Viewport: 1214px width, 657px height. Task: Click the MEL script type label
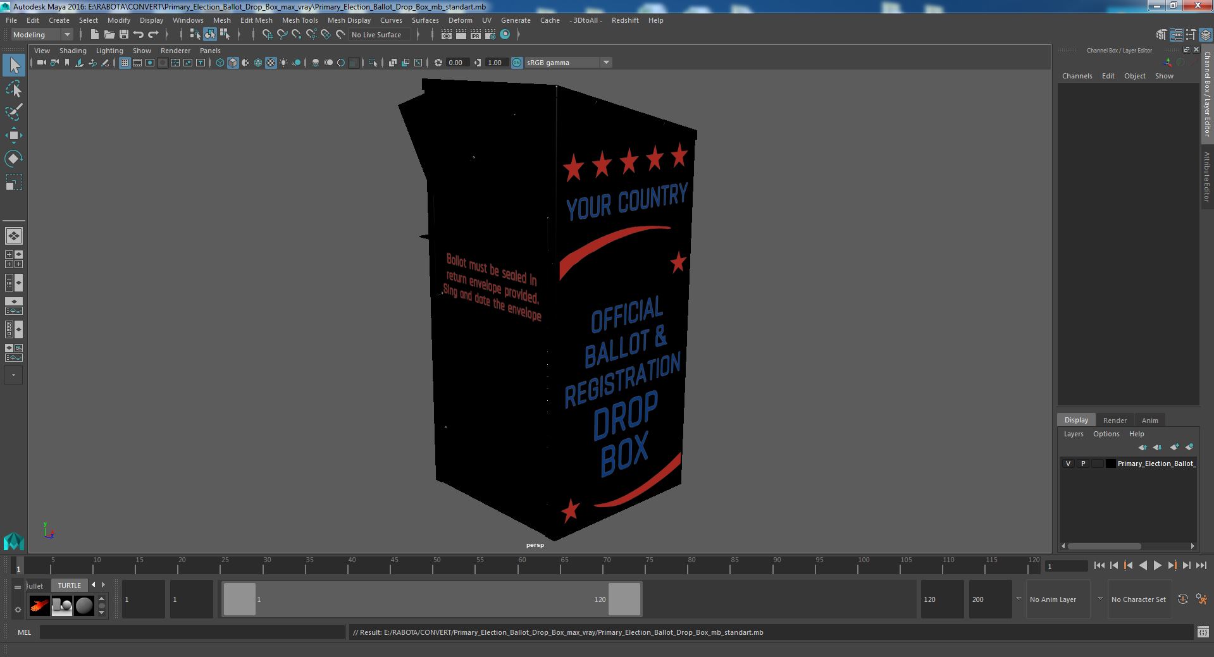tap(25, 632)
